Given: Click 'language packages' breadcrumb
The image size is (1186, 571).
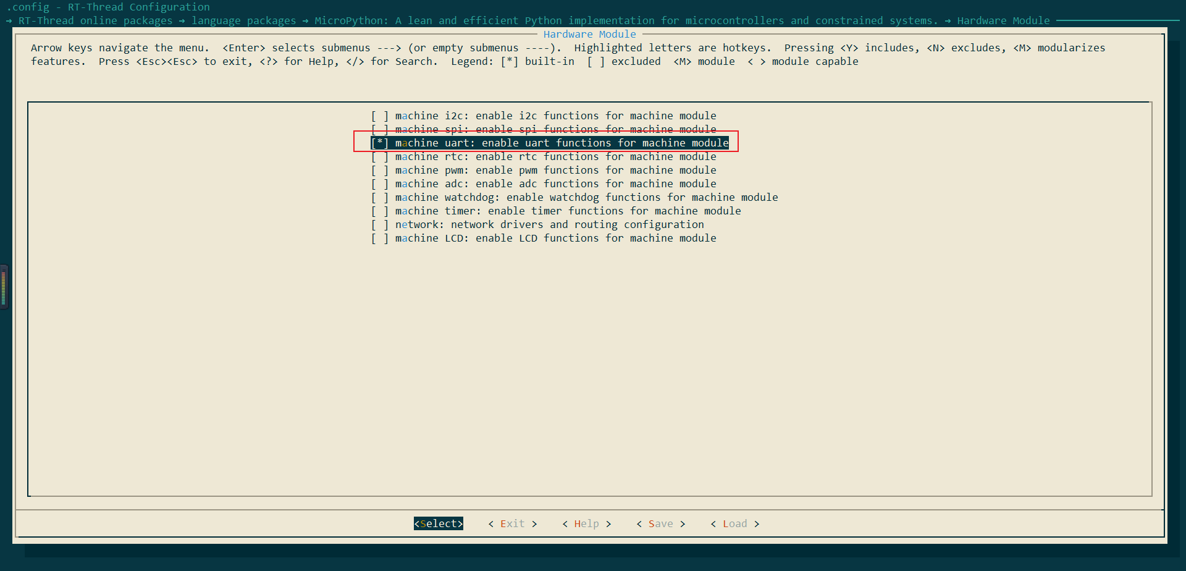Looking at the screenshot, I should (244, 20).
